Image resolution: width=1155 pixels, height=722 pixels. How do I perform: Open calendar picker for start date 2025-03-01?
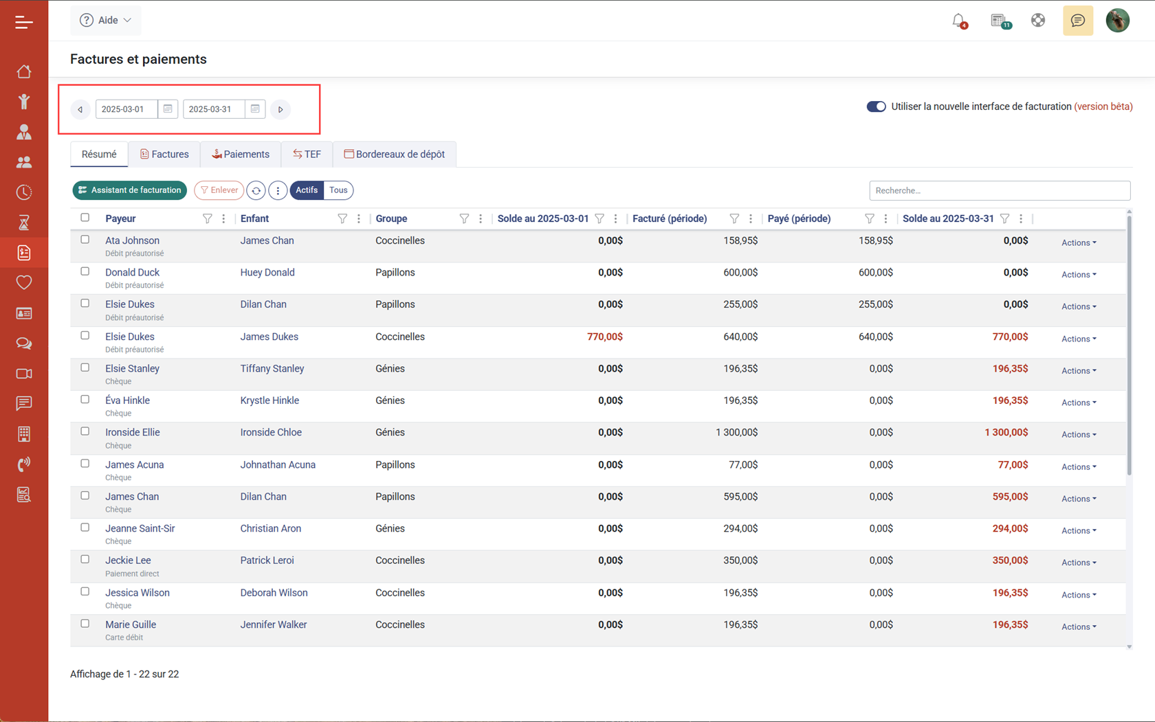click(168, 109)
